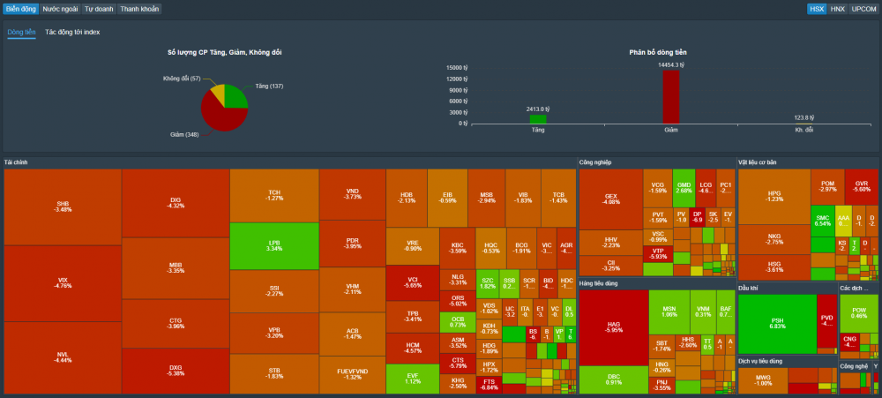Open the Nước ngoài tab
This screenshot has width=882, height=398.
tap(60, 9)
